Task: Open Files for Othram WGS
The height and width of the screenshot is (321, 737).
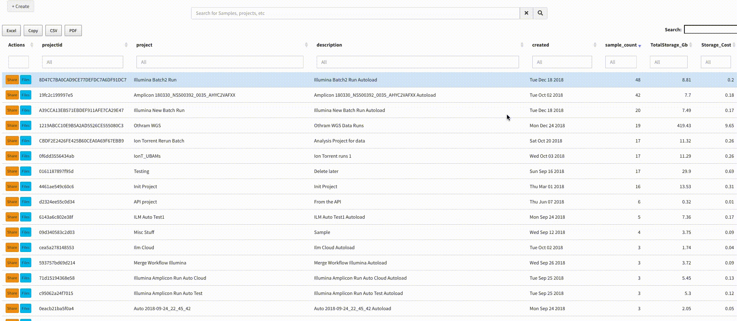Action: click(x=26, y=126)
